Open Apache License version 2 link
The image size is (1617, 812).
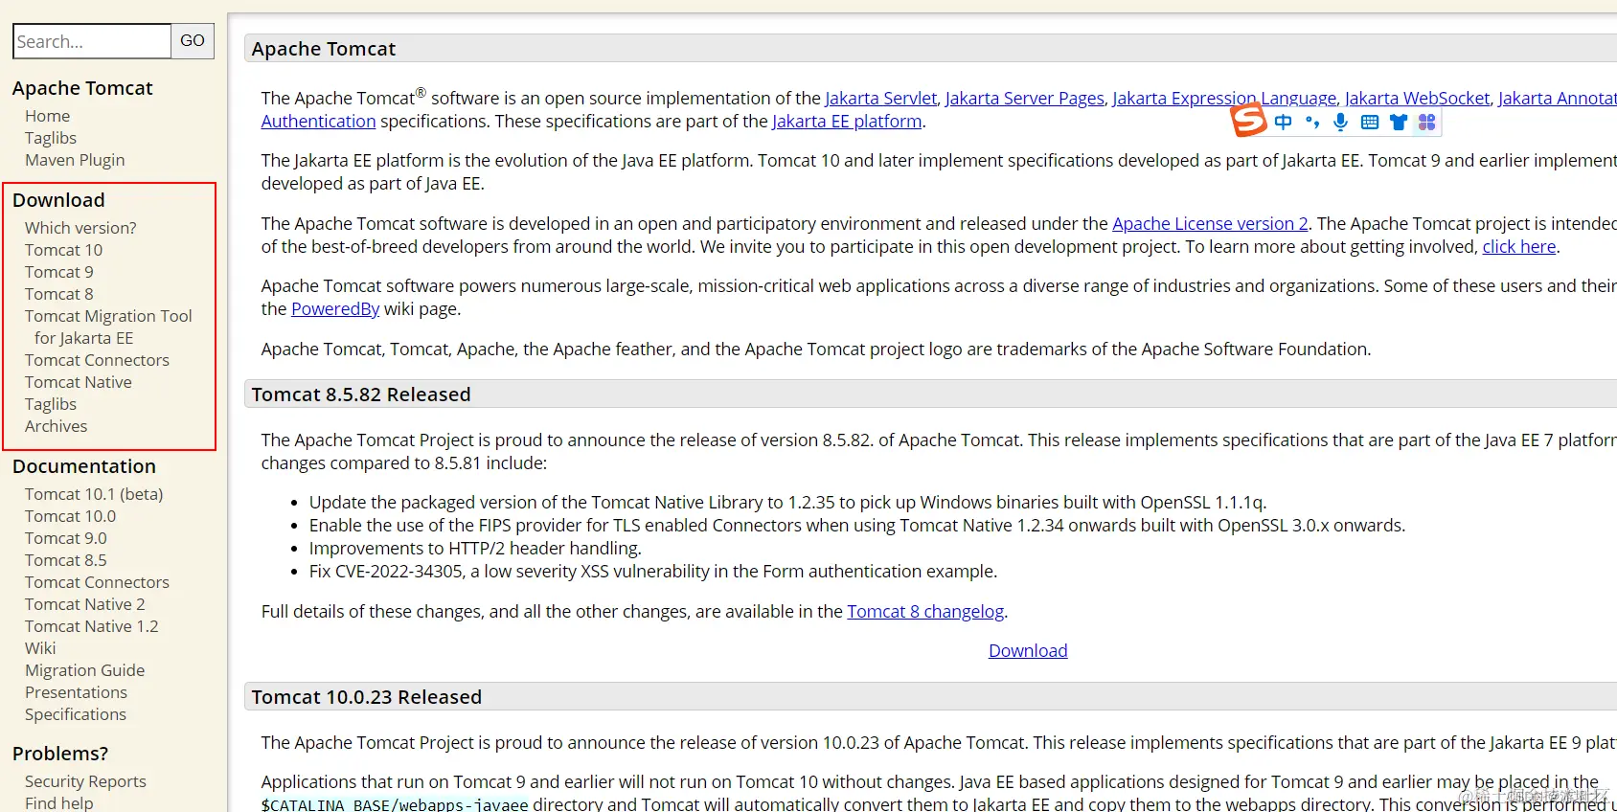(x=1210, y=223)
